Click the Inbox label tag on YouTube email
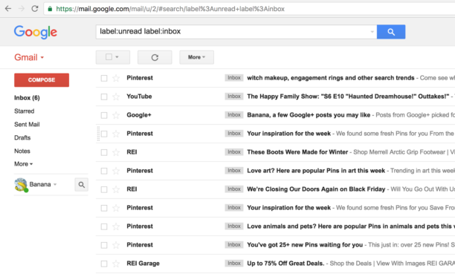 234,97
